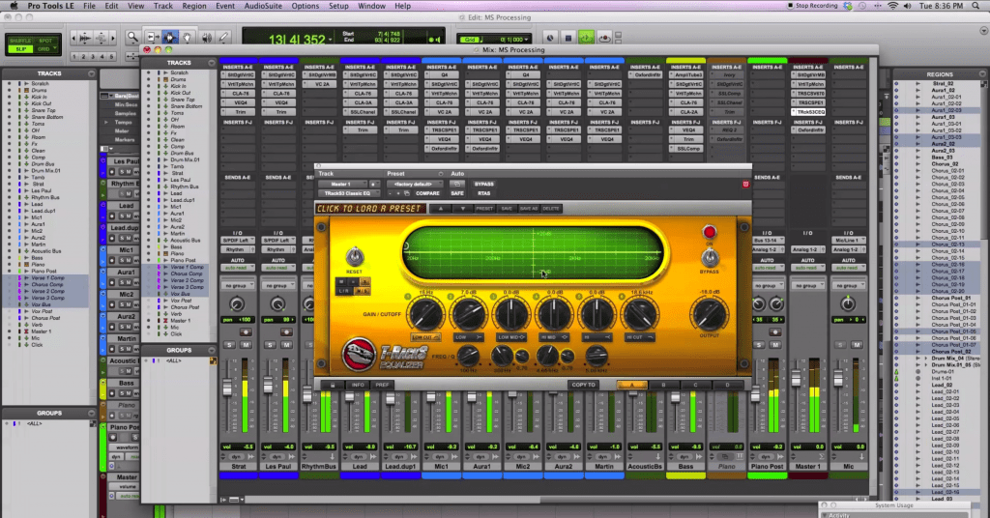This screenshot has width=990, height=518.
Task: Flip the BYPASS switch on T-RackS EQ
Action: point(710,257)
